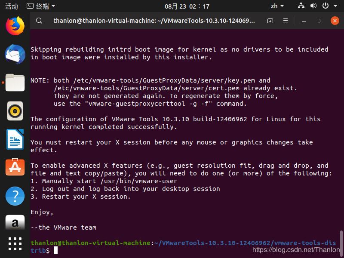The image size is (344, 258).
Task: Open Ubuntu Software center
Action: pyautogui.click(x=15, y=167)
